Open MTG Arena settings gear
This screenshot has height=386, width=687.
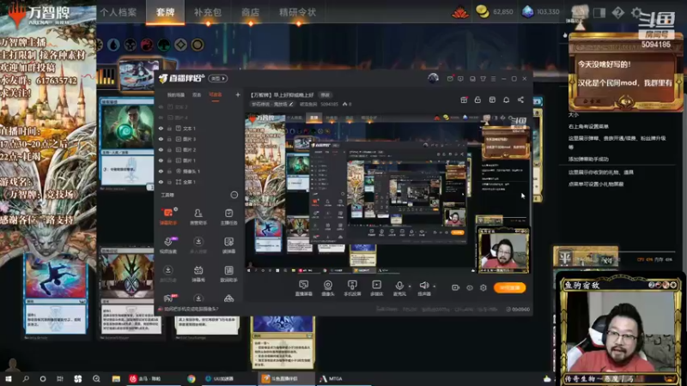[x=636, y=13]
